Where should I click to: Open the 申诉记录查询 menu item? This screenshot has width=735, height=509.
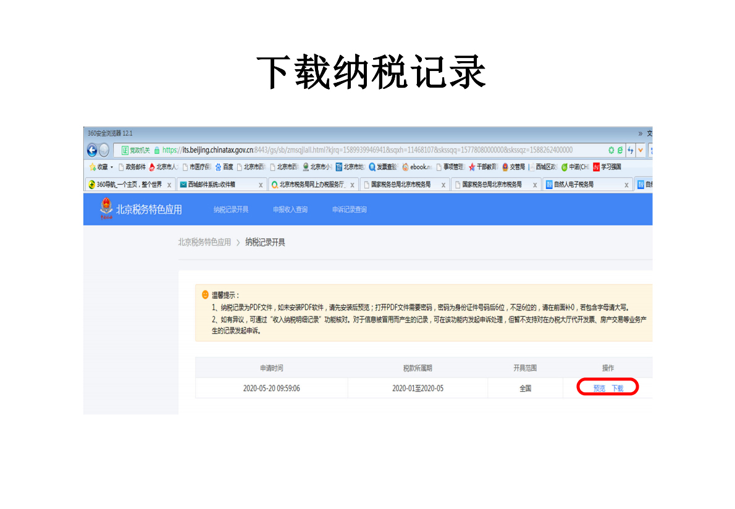350,209
